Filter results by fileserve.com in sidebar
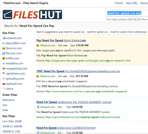The height and width of the screenshot is (134, 148). click(x=14, y=48)
